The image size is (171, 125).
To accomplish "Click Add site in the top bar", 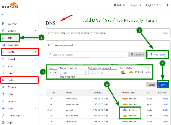I will point(119,5).
